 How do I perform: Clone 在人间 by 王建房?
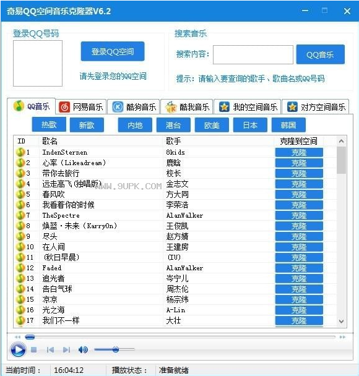(299, 247)
